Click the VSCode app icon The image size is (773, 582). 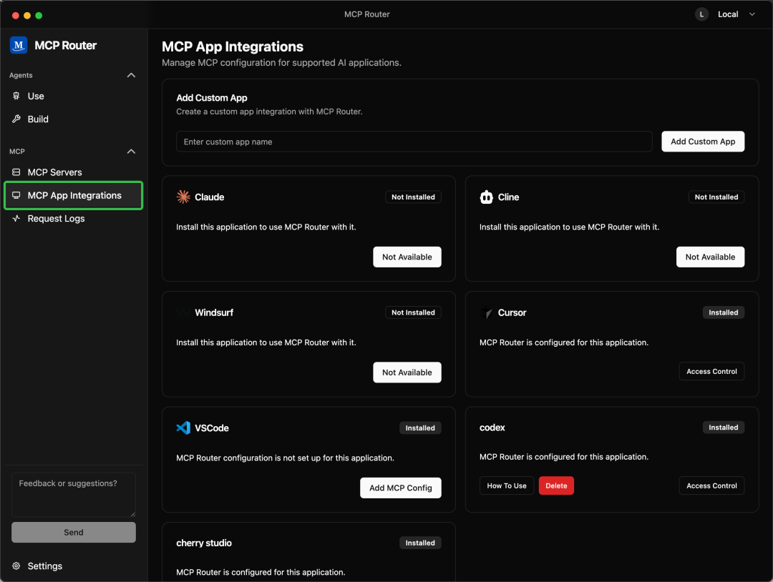(x=183, y=428)
